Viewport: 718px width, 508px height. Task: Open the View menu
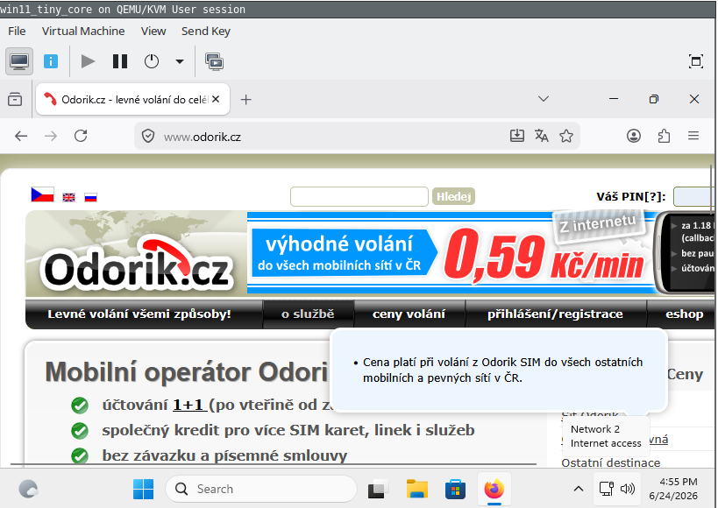point(153,32)
